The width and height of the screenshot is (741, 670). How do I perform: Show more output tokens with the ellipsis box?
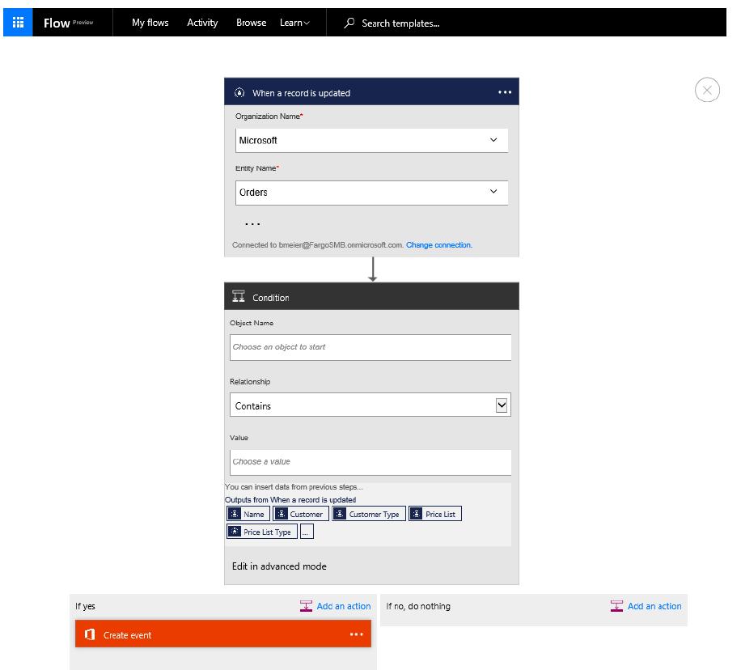307,532
